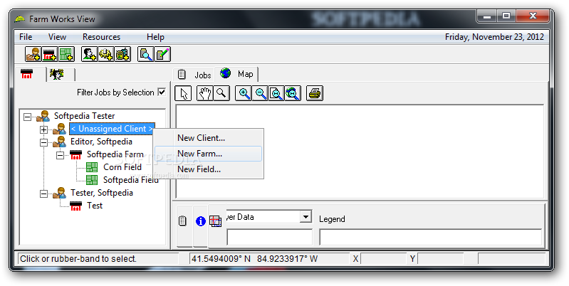The image size is (569, 286).
Task: Open the Resources menu
Action: coord(101,37)
